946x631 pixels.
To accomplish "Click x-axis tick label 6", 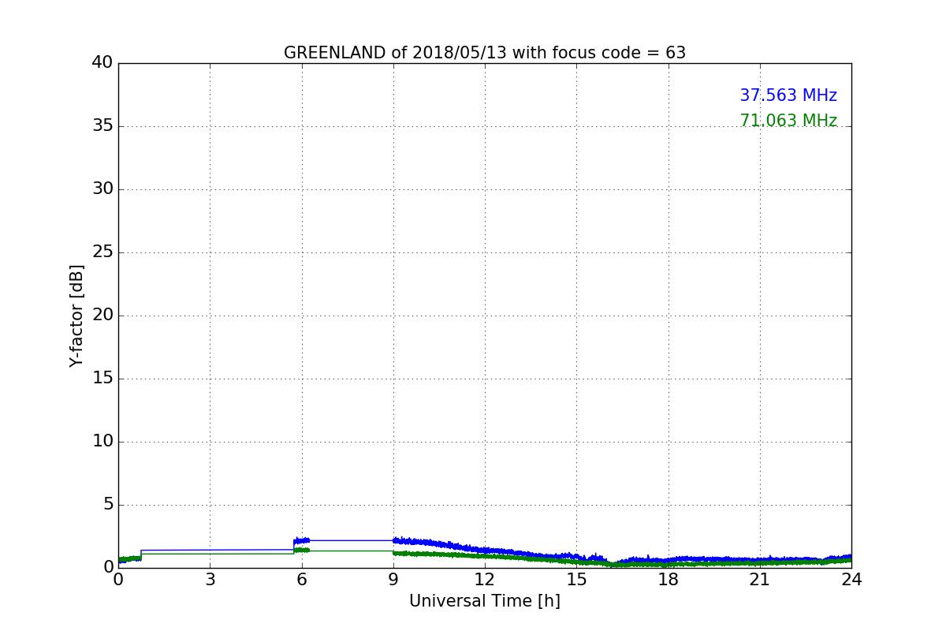I will 302,580.
